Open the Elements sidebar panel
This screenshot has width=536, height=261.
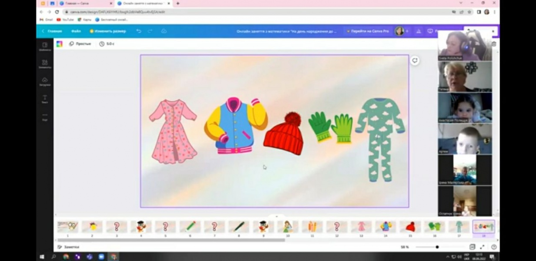44,64
